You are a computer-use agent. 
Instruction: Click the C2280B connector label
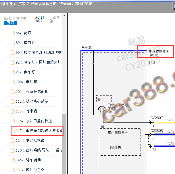click(157, 131)
